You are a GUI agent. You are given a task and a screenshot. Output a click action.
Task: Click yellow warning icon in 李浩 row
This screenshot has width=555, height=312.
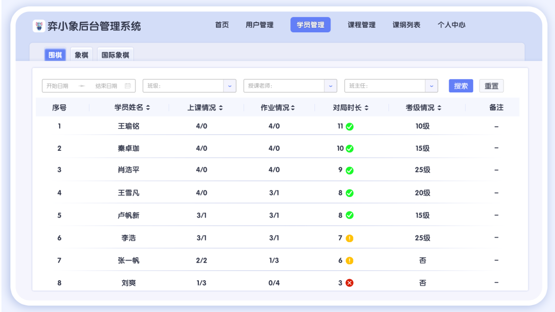(350, 238)
